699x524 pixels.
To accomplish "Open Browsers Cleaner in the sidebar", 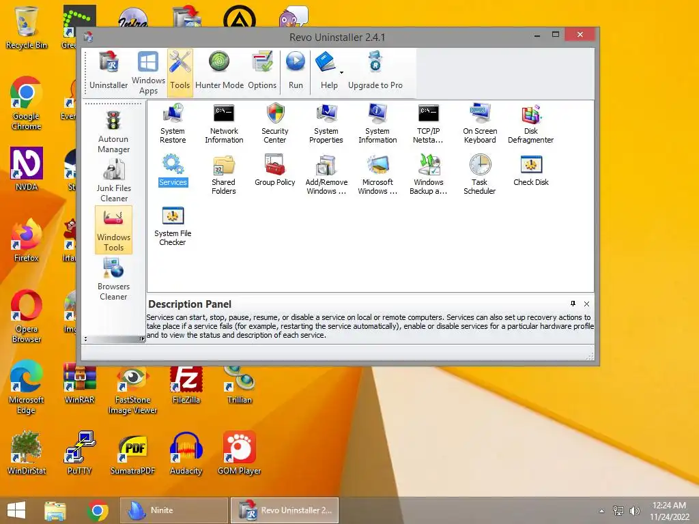I will pyautogui.click(x=114, y=279).
